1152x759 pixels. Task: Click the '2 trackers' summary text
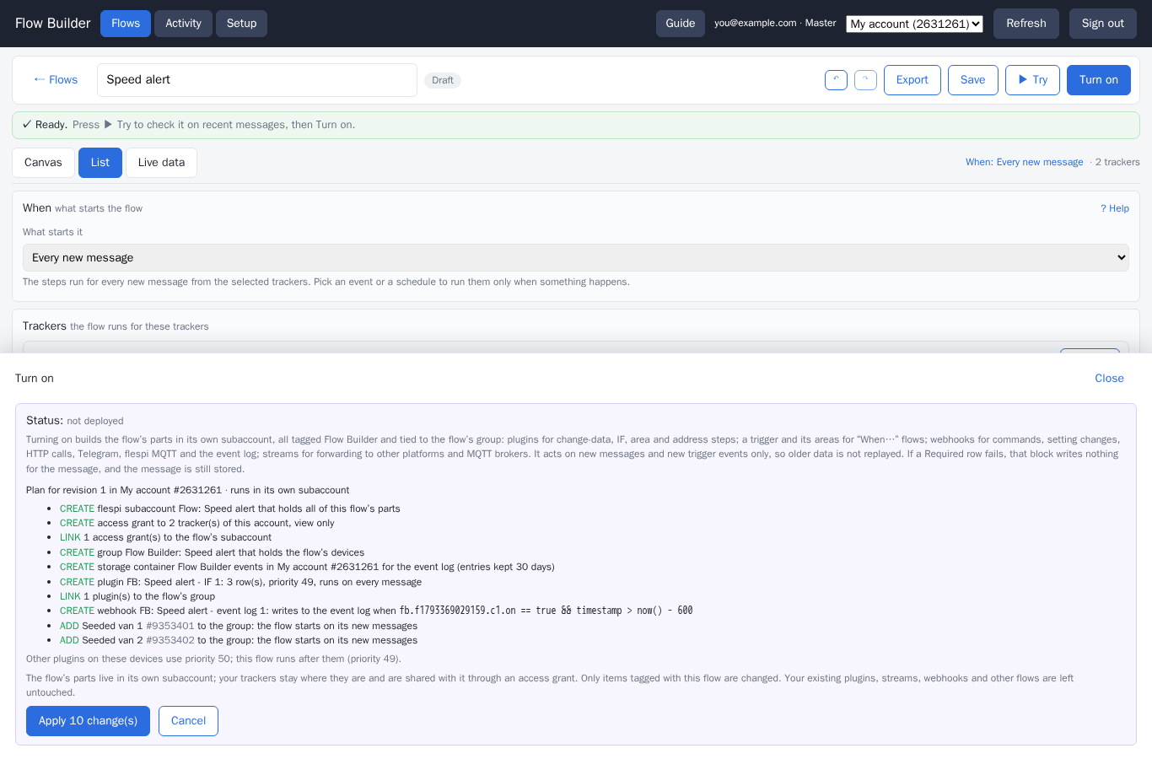(1117, 163)
